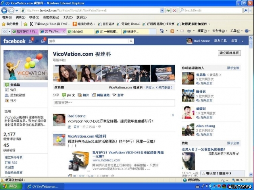The width and height of the screenshot is (254, 190).
Task: Click the Print icon in command bar
Action: [x=189, y=31]
